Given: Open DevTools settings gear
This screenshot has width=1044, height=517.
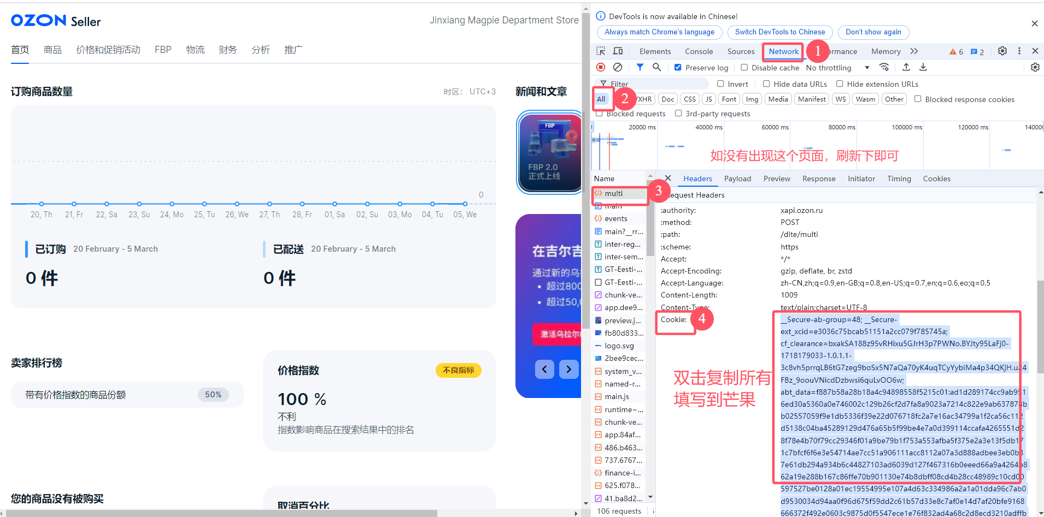Looking at the screenshot, I should pyautogui.click(x=1002, y=51).
